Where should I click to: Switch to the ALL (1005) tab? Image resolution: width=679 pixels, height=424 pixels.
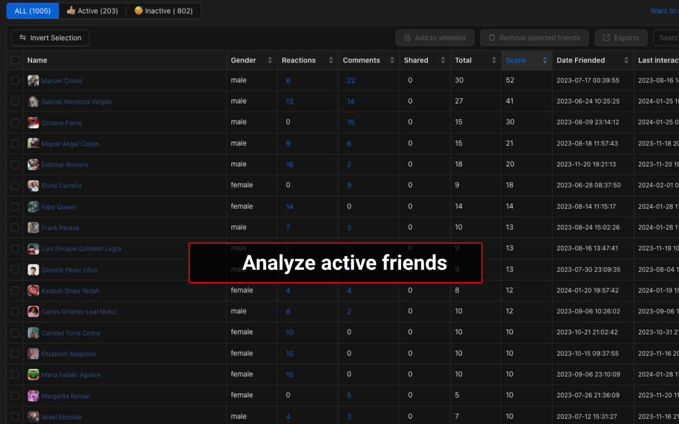pyautogui.click(x=32, y=10)
